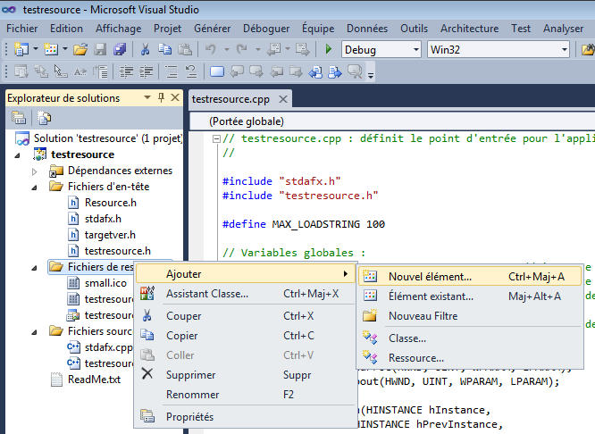Start debugging with green play icon
This screenshot has width=595, height=434.
(x=329, y=49)
